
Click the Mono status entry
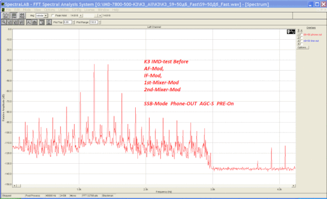(x=75, y=196)
